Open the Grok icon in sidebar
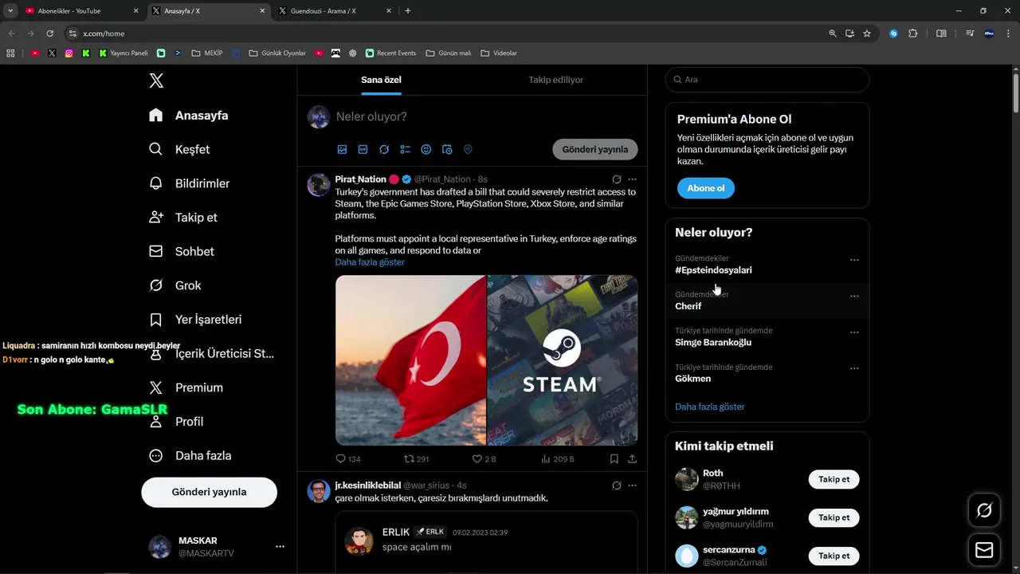Screen dimensions: 1020x574 click(156, 285)
